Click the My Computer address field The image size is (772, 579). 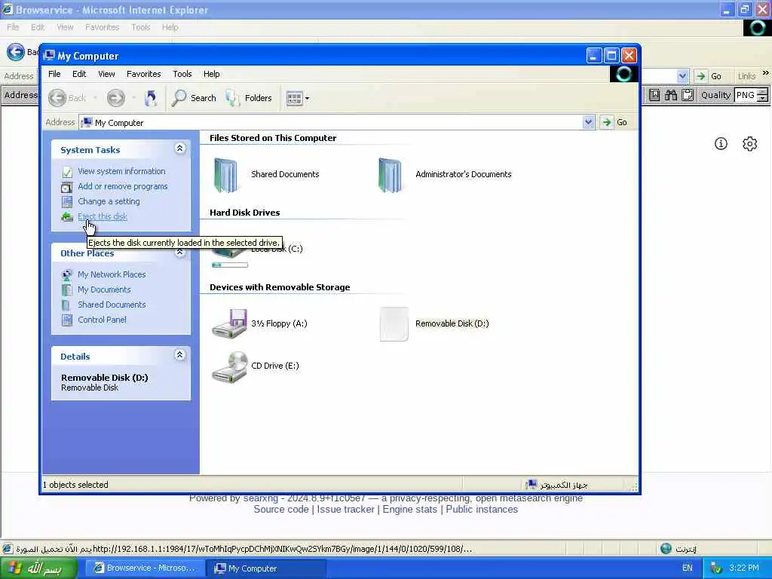tap(337, 122)
